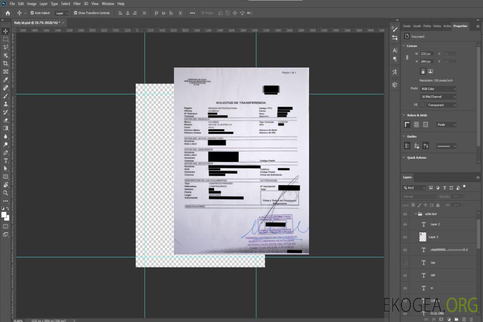Click the canvas Fill color swatch

422,105
